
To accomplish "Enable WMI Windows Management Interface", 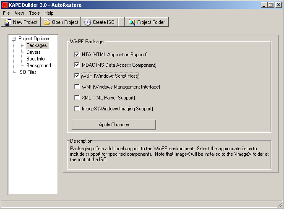I will [77, 87].
